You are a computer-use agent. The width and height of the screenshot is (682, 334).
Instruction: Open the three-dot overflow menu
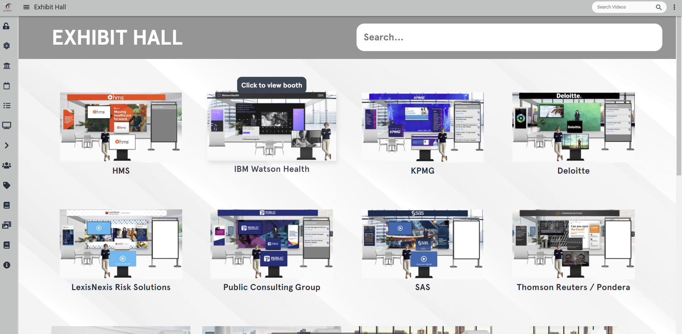pos(674,7)
